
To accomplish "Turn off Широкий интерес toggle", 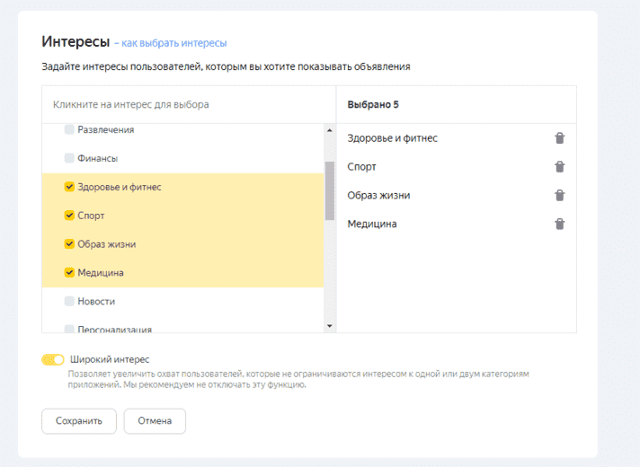I will [x=53, y=359].
